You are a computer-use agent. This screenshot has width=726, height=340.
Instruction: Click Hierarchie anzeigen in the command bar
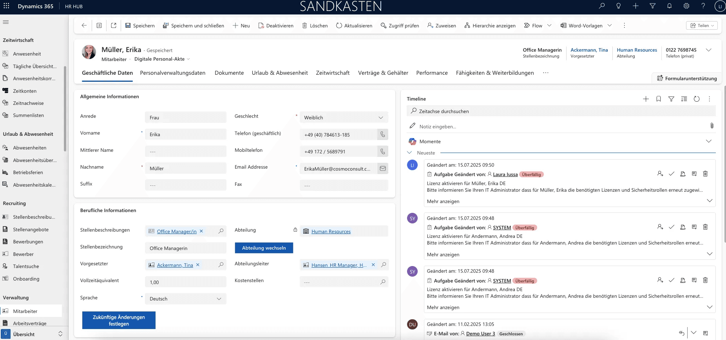490,25
